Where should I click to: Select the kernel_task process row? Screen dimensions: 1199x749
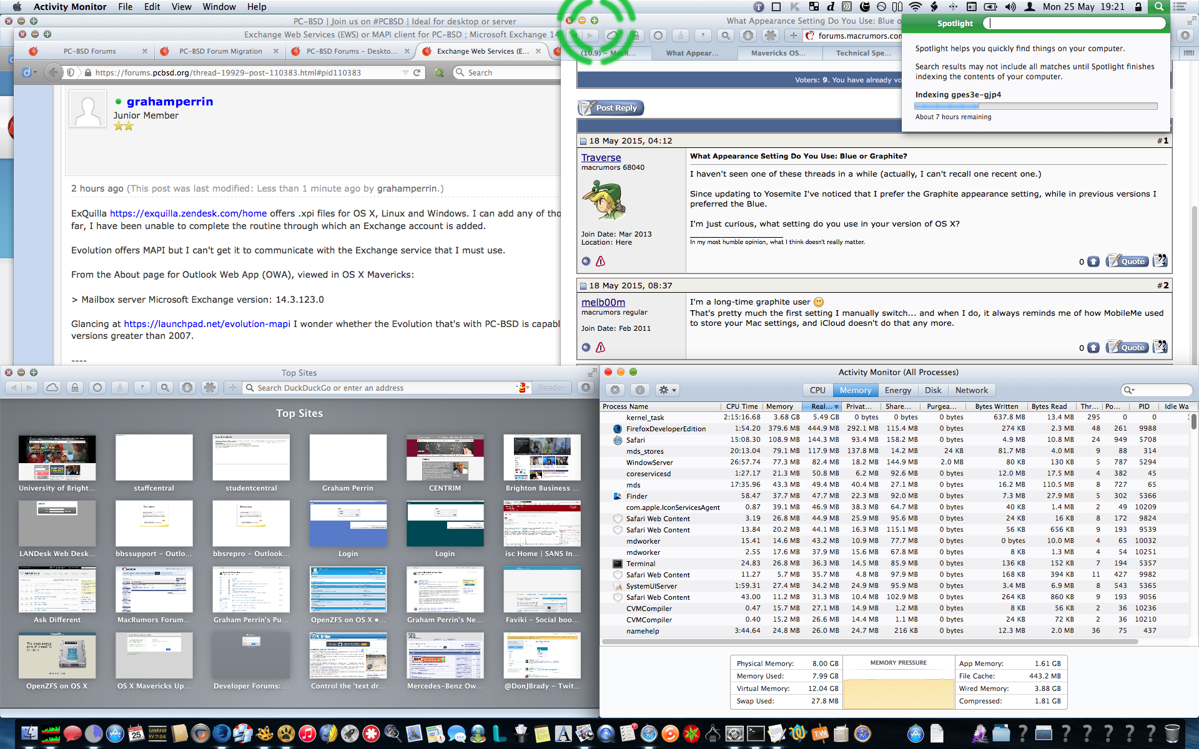coord(896,417)
